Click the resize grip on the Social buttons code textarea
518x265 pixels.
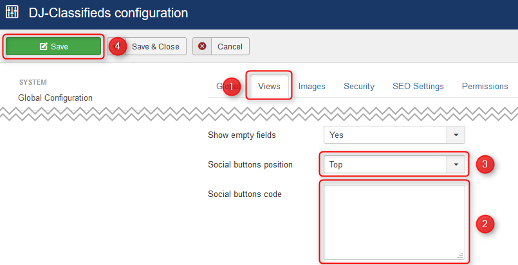click(x=460, y=255)
